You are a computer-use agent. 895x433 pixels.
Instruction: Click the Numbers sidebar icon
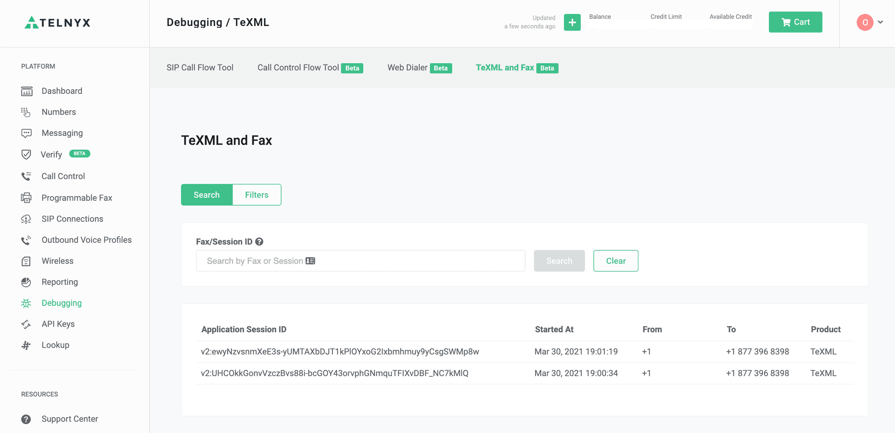[26, 112]
